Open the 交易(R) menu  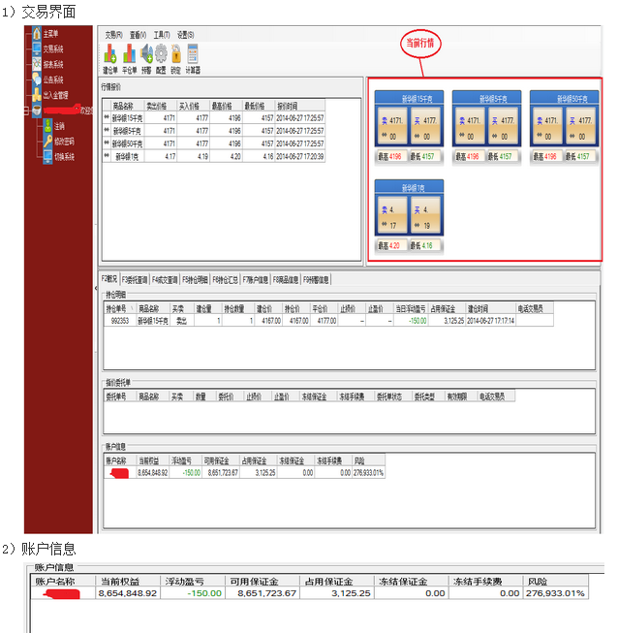point(113,34)
